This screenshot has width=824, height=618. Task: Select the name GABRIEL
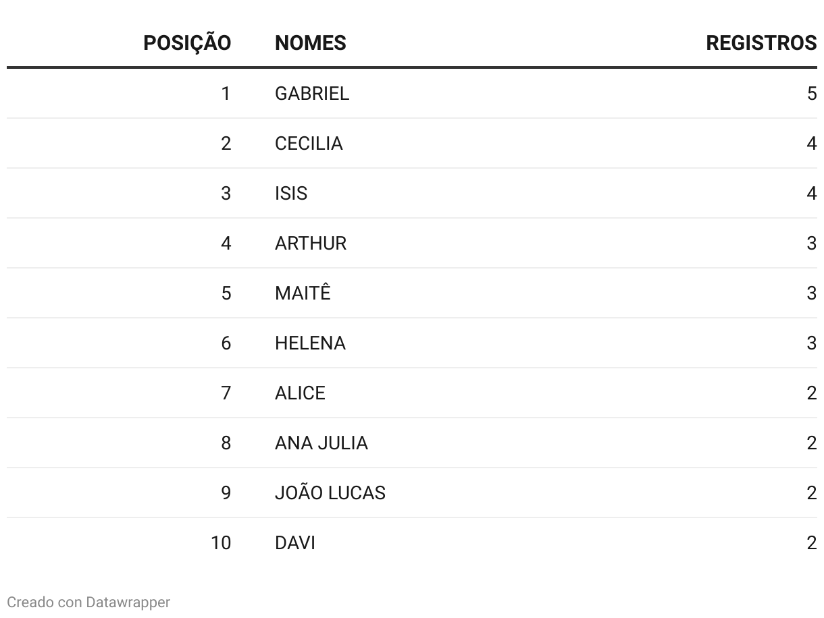(312, 93)
